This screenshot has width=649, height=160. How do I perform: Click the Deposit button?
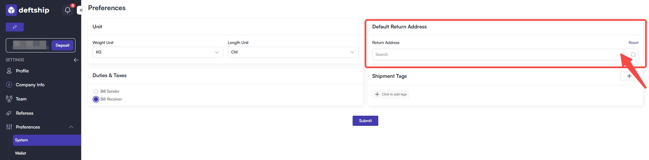[x=63, y=45]
